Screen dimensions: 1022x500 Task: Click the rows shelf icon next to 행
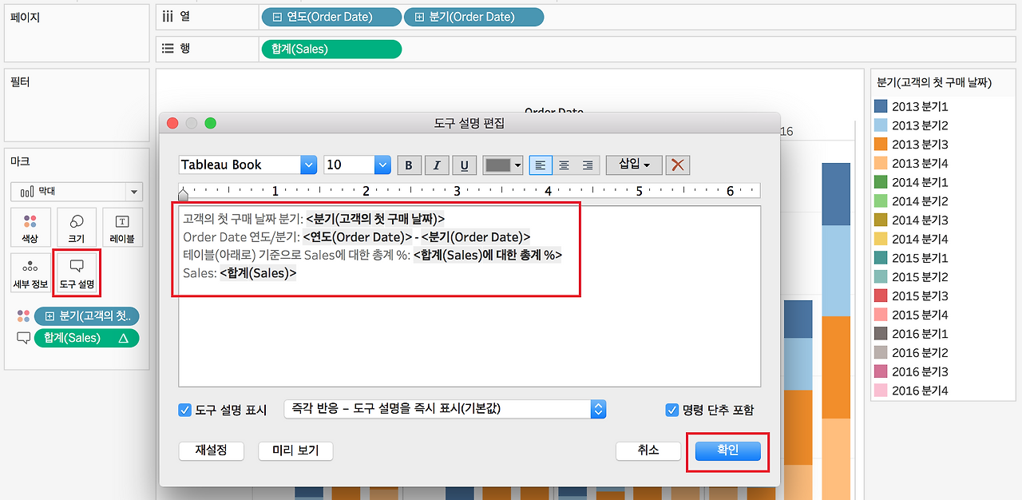pyautogui.click(x=168, y=49)
